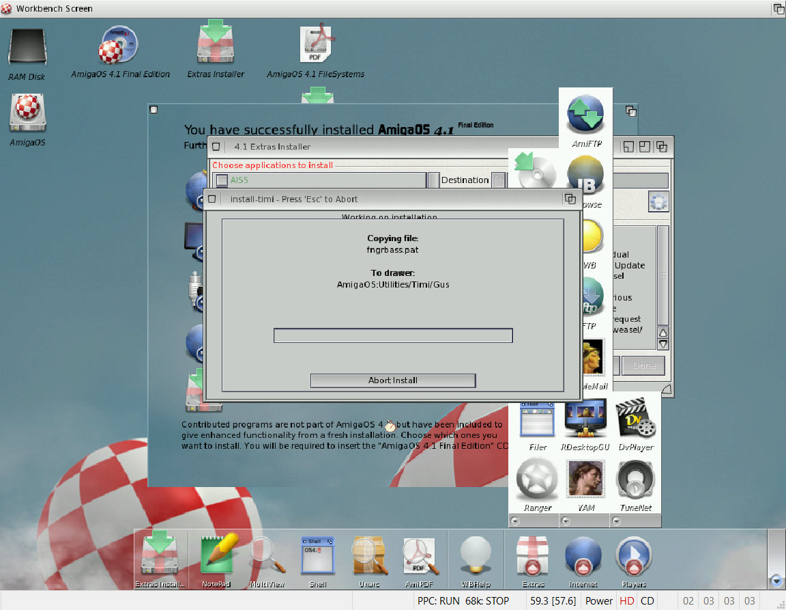This screenshot has height=610, width=786.
Task: Open the dock menu arrow at dock's end
Action: pyautogui.click(x=776, y=581)
